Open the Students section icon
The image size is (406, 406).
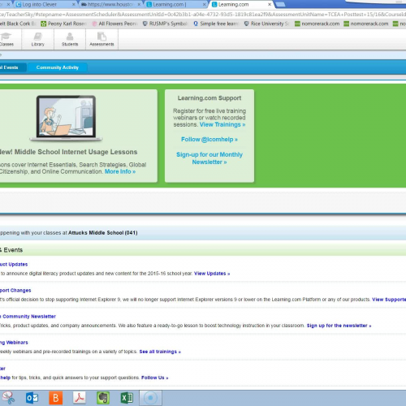70,39
